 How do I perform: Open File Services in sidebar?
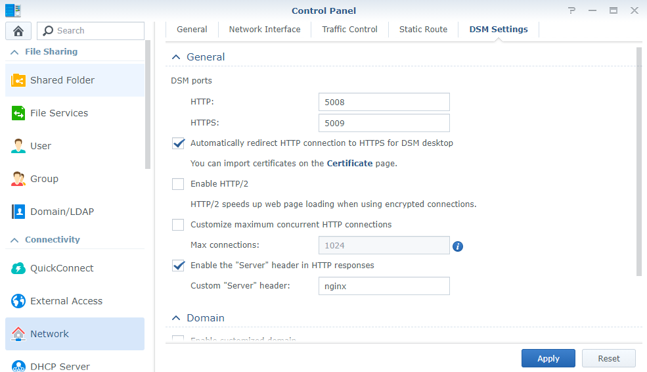(75, 113)
